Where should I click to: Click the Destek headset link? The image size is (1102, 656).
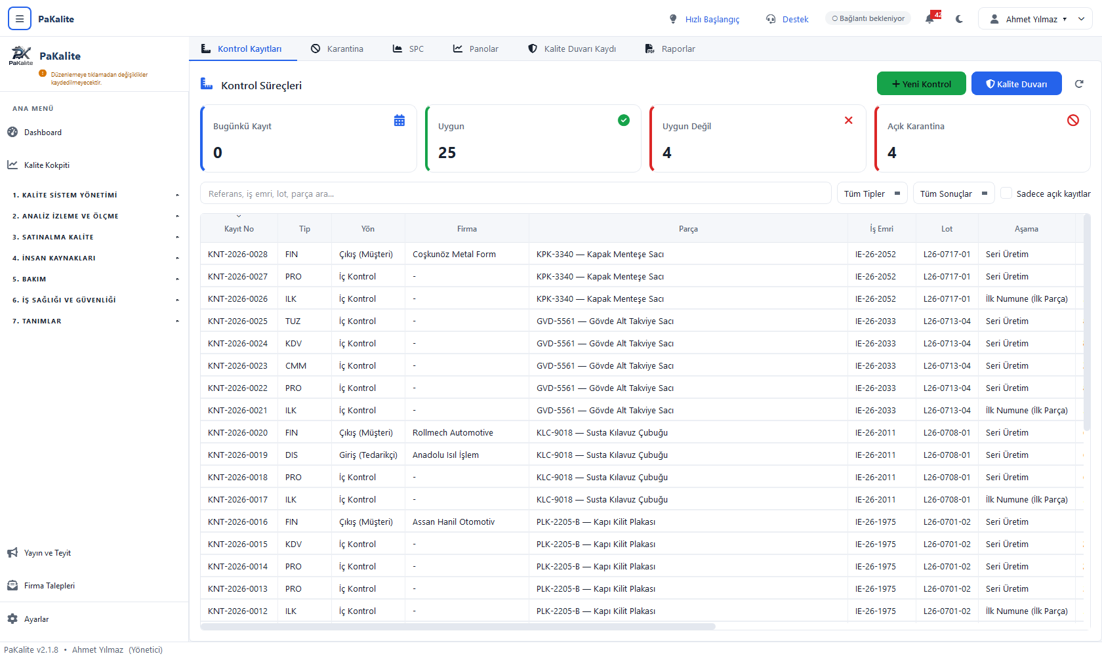point(787,19)
